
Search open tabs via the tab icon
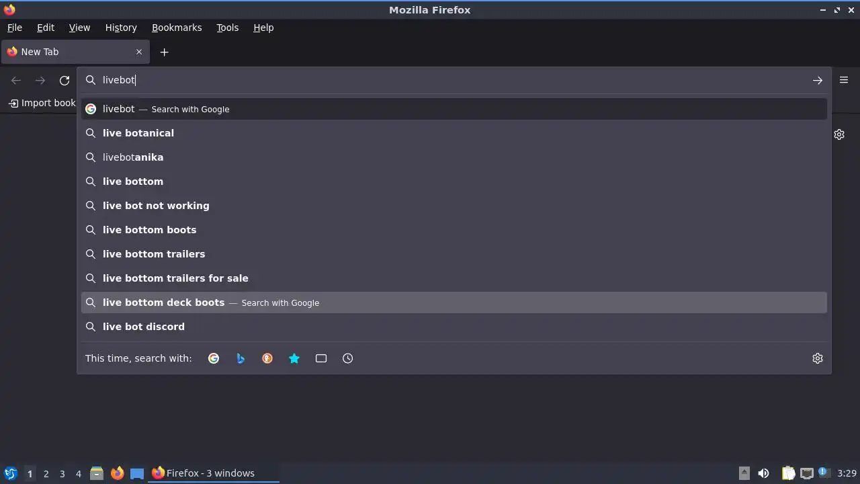tap(321, 358)
